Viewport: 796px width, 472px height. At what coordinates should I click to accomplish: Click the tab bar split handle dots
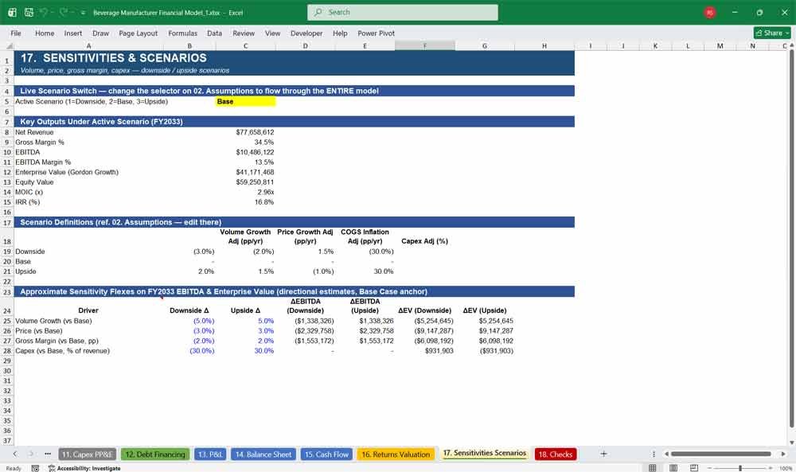[x=654, y=454]
